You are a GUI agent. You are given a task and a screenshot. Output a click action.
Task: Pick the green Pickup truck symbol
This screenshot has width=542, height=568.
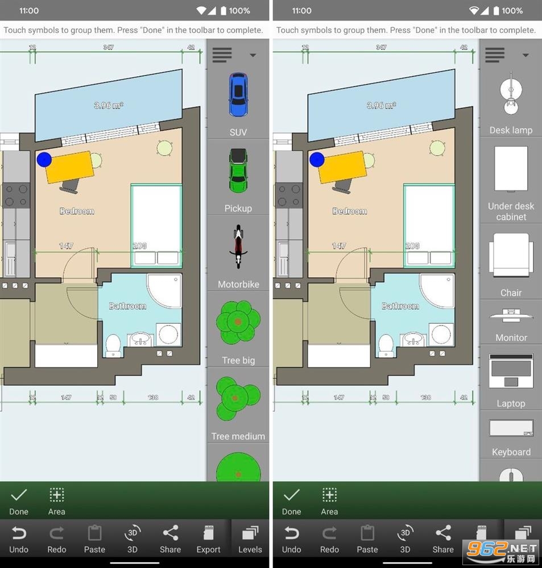pos(238,170)
